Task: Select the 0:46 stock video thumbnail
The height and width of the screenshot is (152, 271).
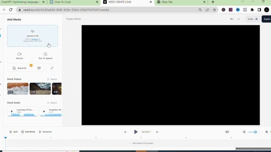Action: (57, 89)
